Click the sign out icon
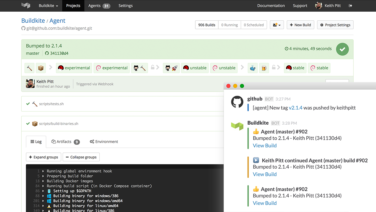 [350, 6]
